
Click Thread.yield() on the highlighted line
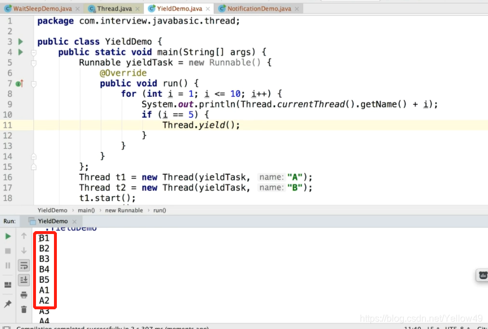point(201,125)
